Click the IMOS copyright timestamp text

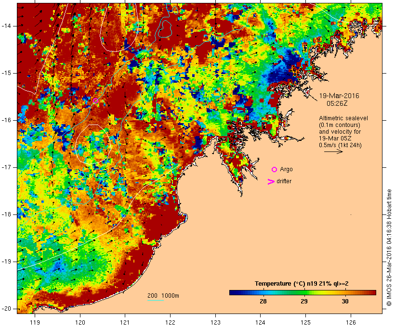tap(389, 248)
